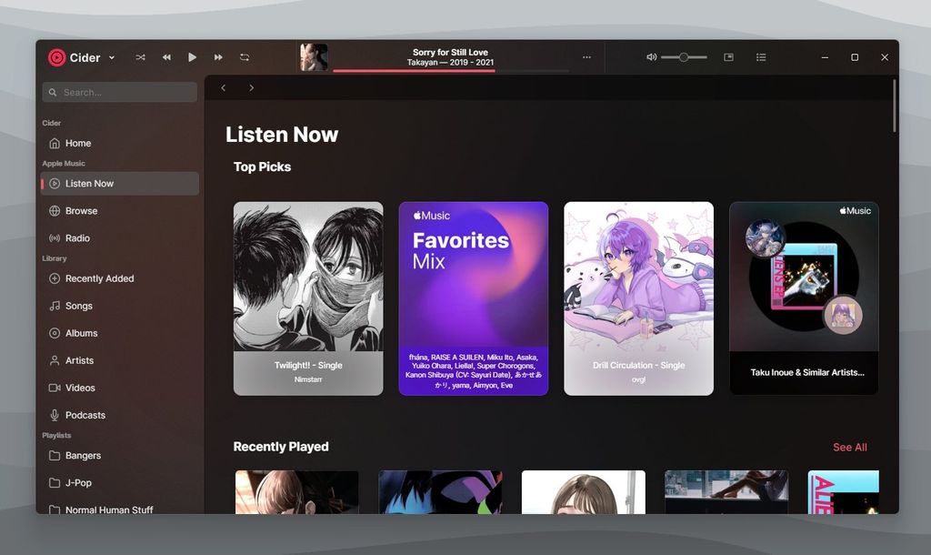Image resolution: width=931 pixels, height=555 pixels.
Task: Open the Favorites Mix playlist card
Action: [473, 298]
